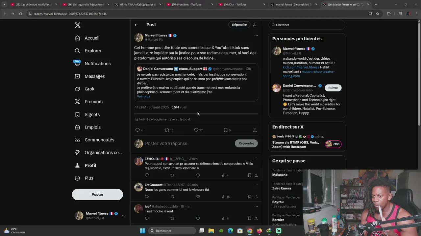Open Messages in the sidebar
421x236 pixels.
tap(90, 76)
